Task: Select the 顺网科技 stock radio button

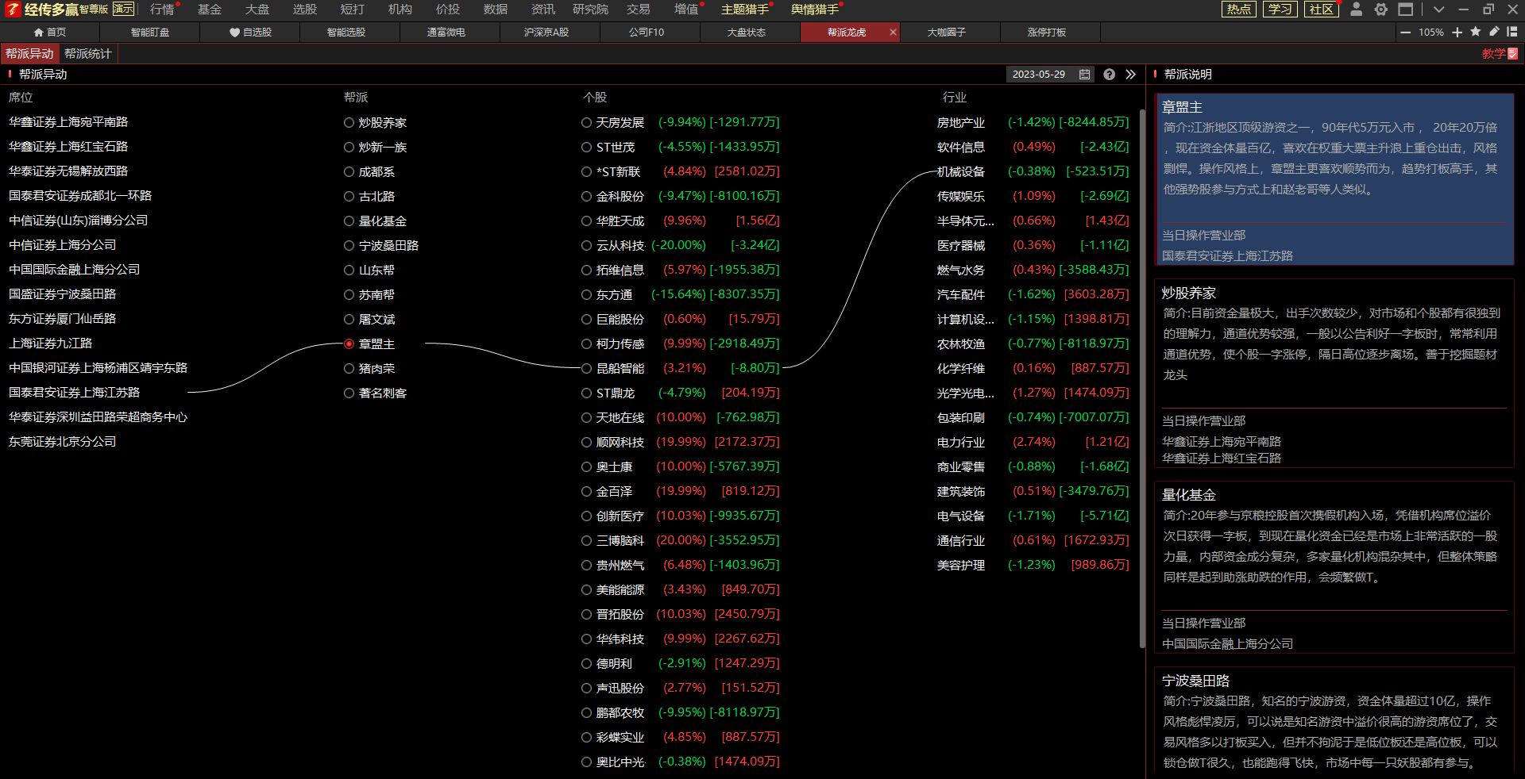Action: point(586,443)
